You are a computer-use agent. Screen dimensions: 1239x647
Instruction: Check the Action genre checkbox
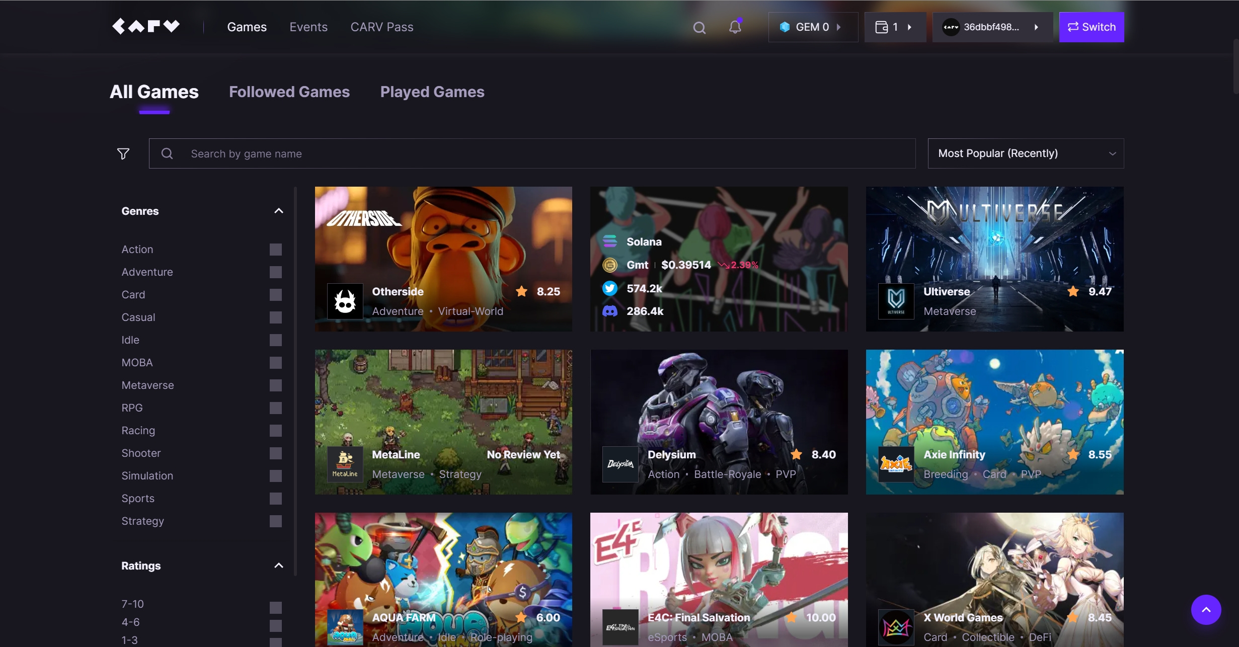click(x=275, y=250)
